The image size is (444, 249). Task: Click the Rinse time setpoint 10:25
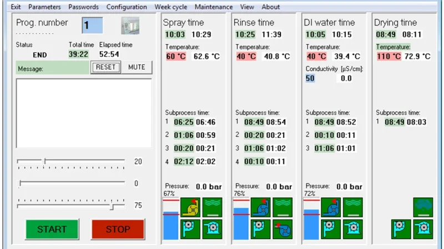pos(245,34)
